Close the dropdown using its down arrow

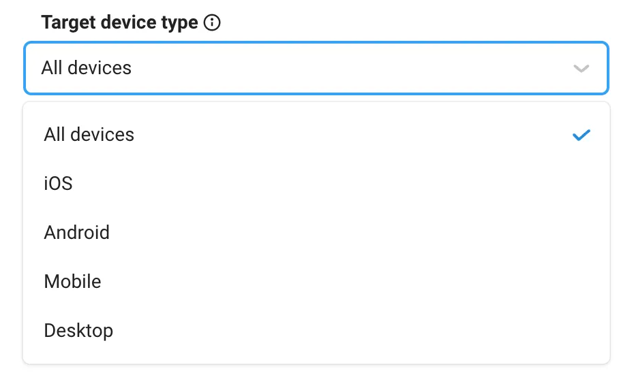[581, 68]
